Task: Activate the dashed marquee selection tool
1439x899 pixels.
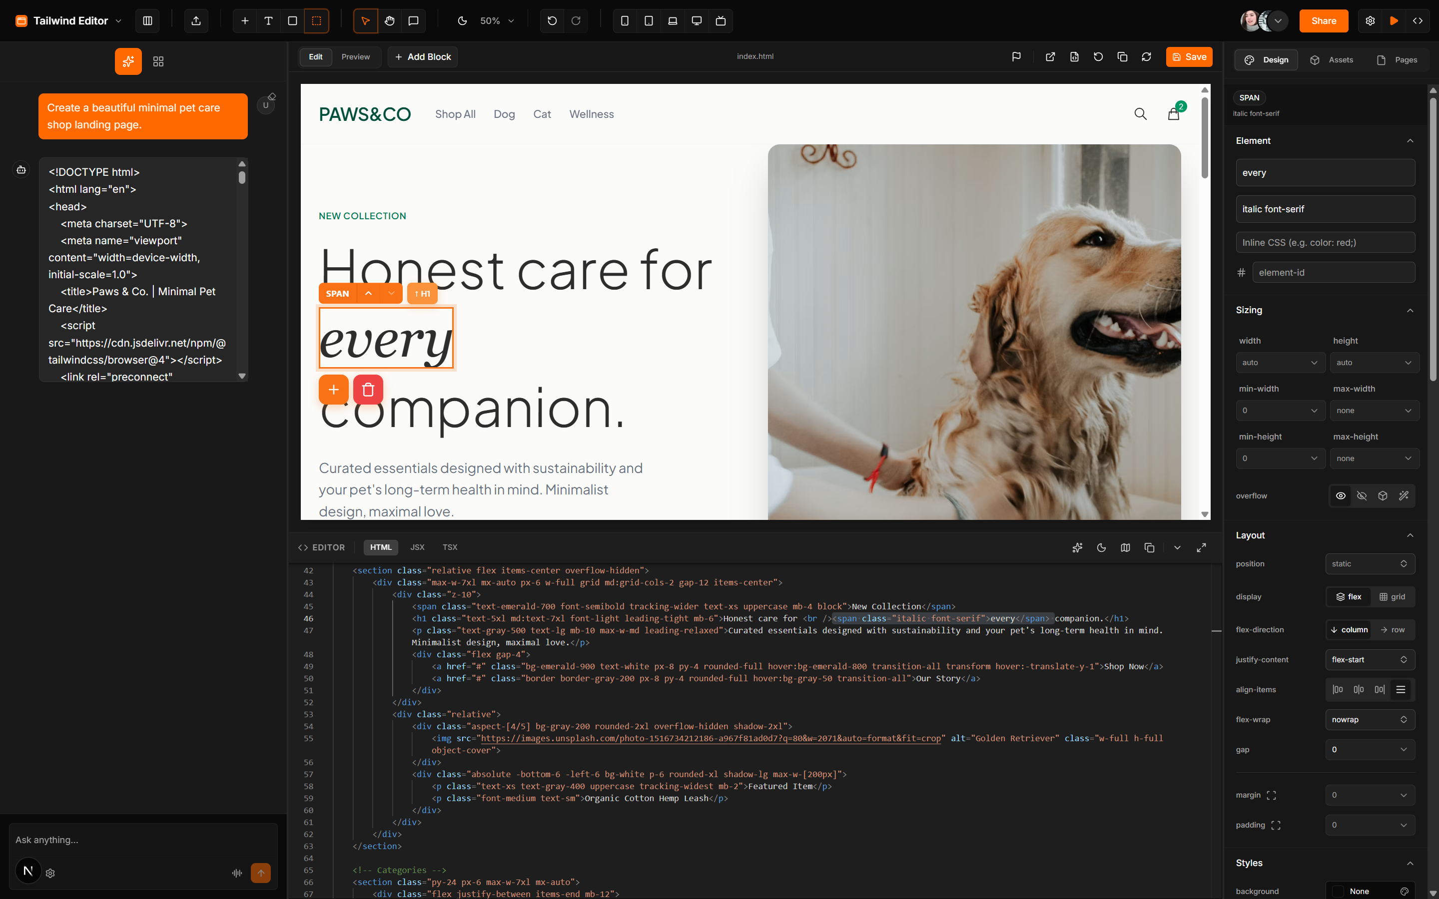Action: [316, 21]
